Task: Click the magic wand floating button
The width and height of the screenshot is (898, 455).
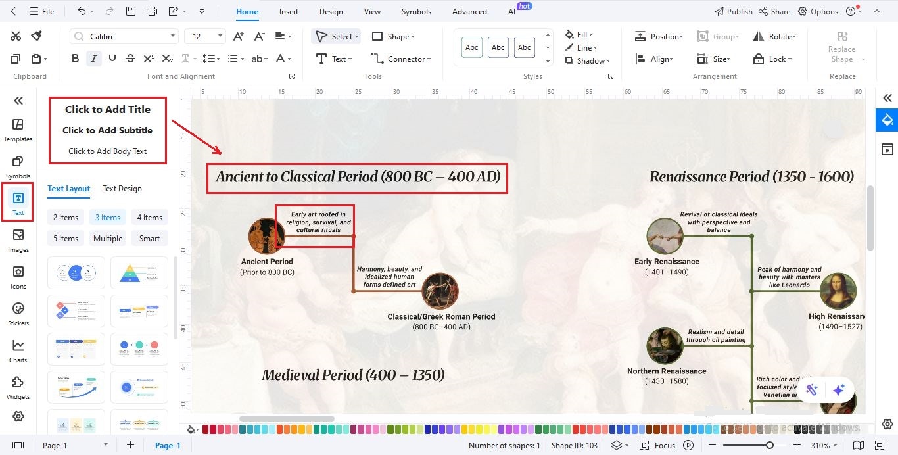Action: (x=812, y=389)
